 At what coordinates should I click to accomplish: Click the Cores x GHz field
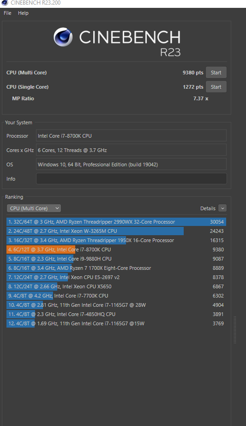click(x=132, y=150)
